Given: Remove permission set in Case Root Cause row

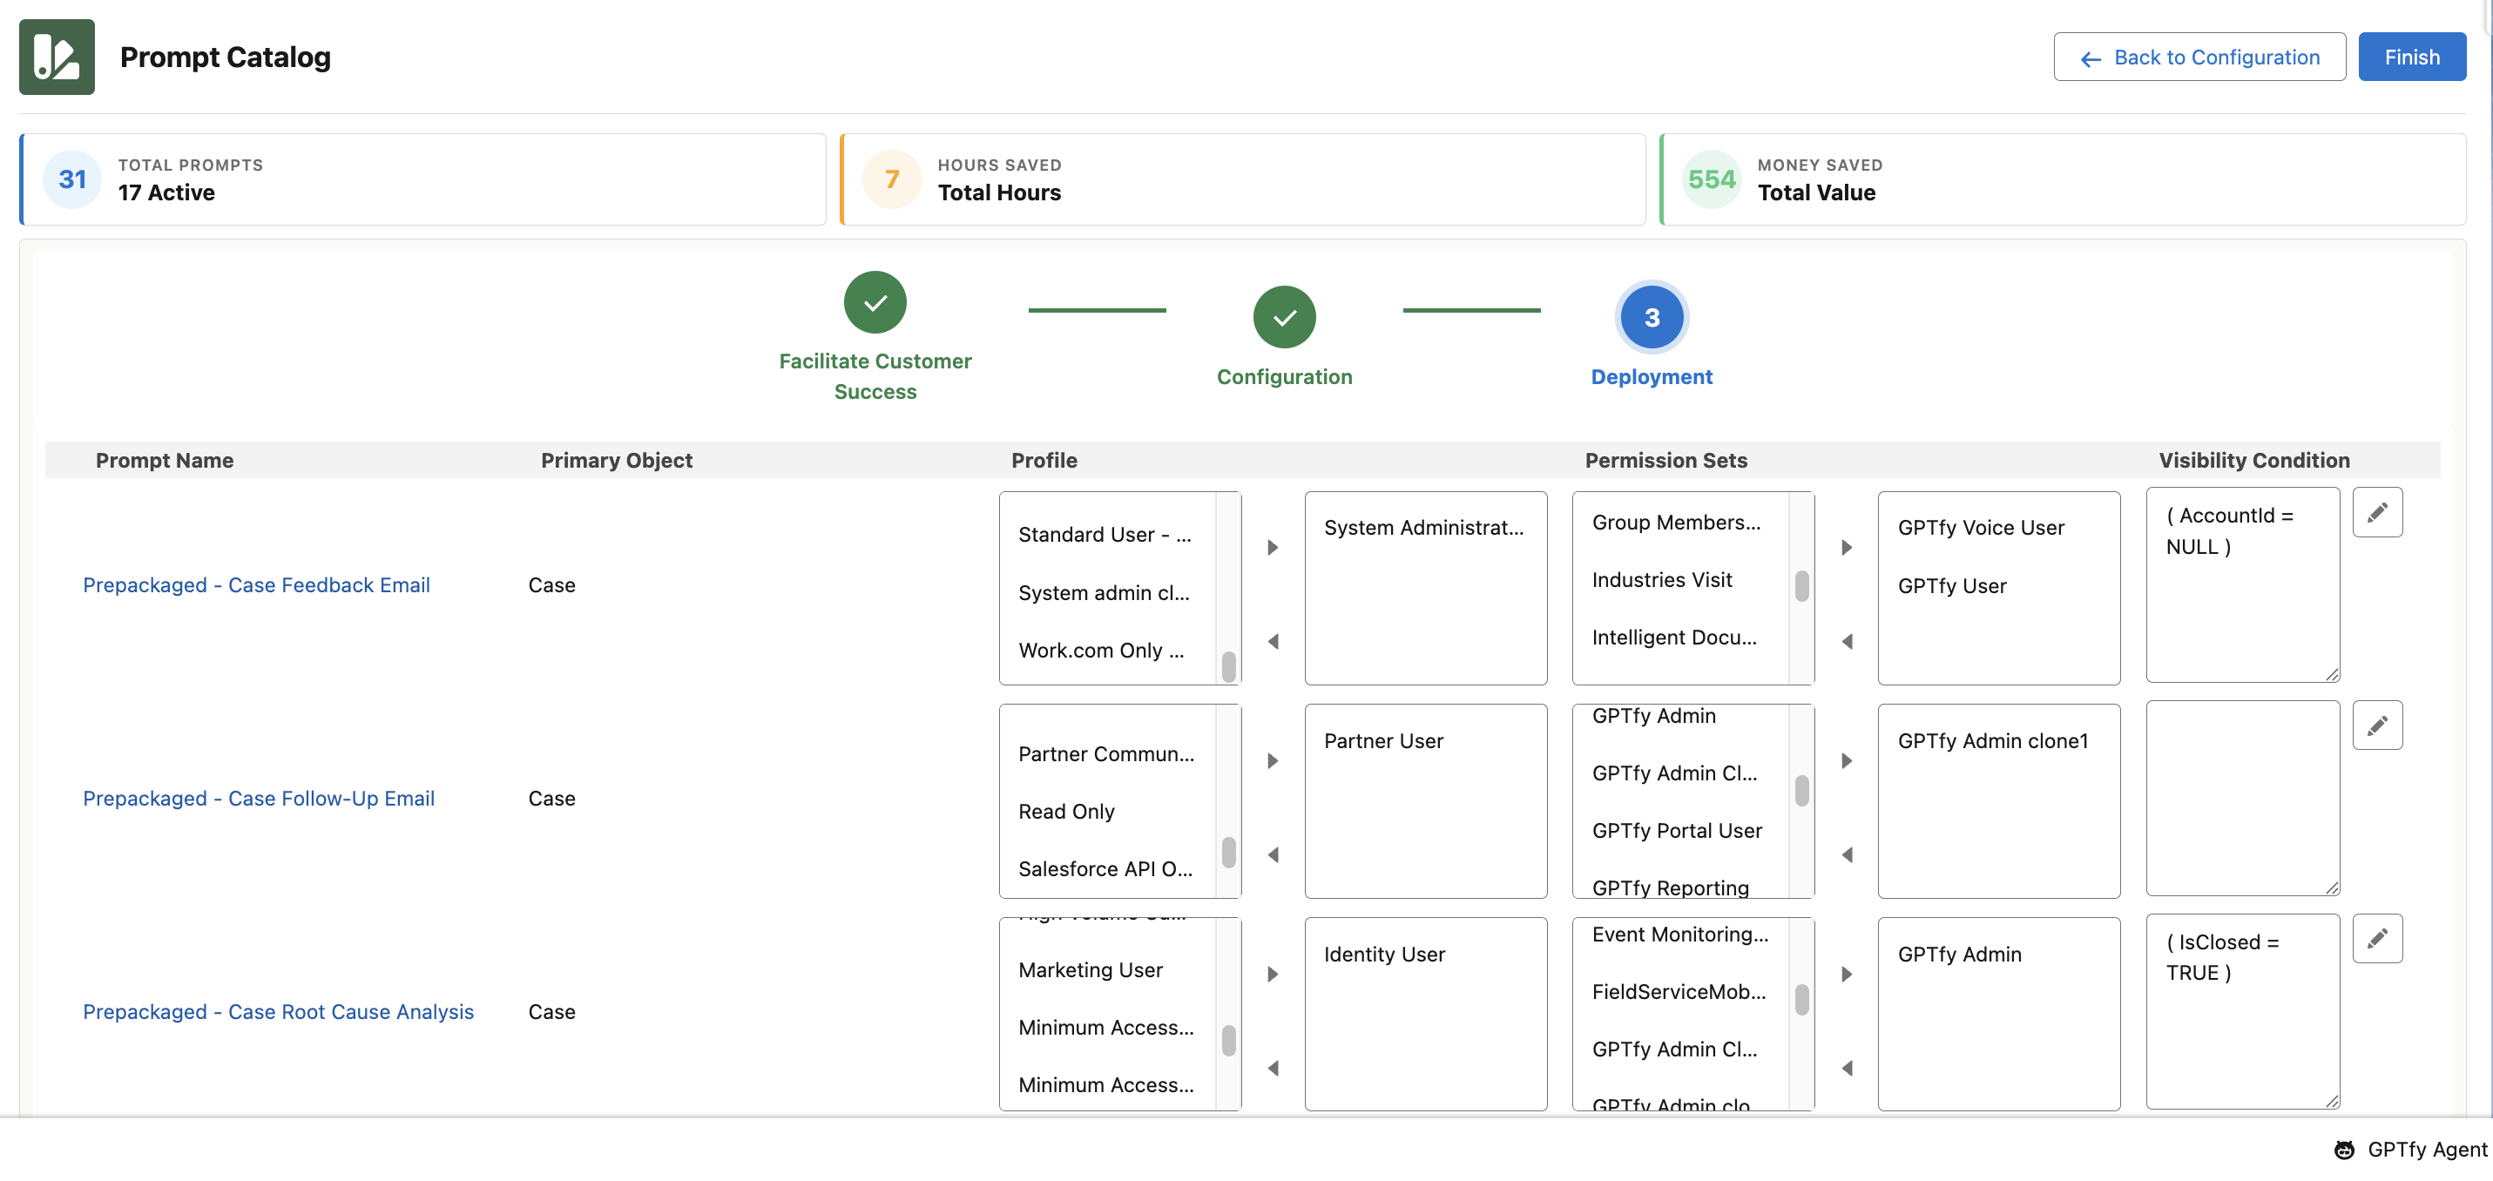Looking at the screenshot, I should click(1846, 1069).
